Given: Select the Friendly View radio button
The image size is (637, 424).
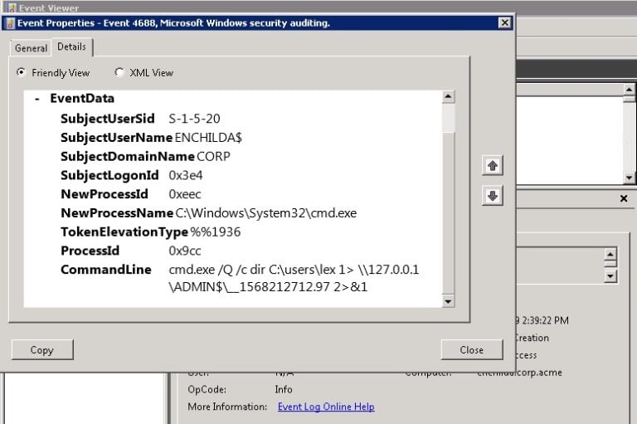Looking at the screenshot, I should pos(22,72).
